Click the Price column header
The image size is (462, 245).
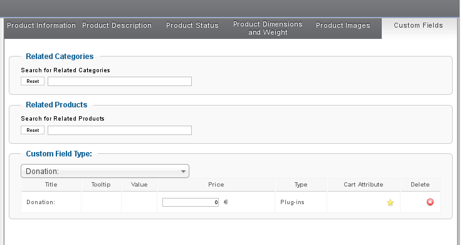(x=216, y=185)
